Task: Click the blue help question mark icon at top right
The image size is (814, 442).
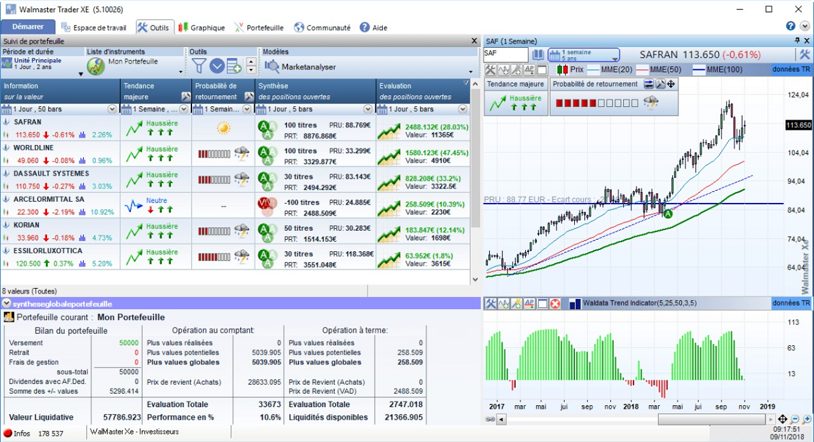Action: 790,26
